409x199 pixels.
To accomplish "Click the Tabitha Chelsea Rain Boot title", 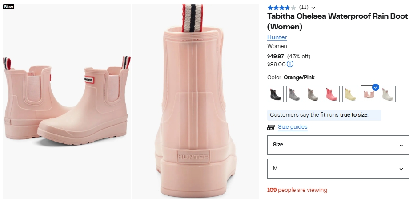I will click(337, 21).
